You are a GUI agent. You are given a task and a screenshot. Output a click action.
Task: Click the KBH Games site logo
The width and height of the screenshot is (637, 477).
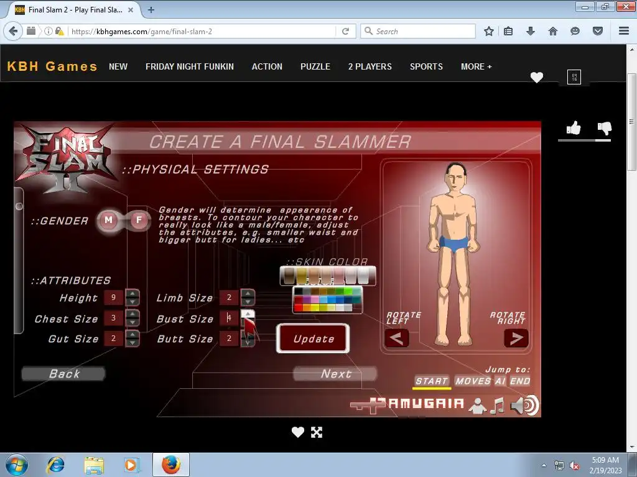point(52,66)
